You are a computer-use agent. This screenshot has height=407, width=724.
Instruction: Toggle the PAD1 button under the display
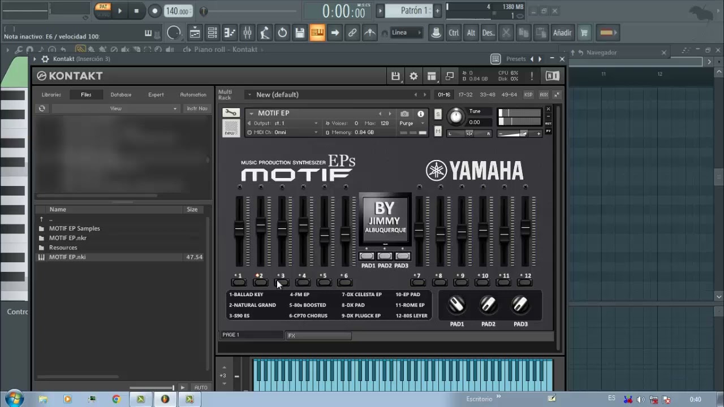click(368, 256)
